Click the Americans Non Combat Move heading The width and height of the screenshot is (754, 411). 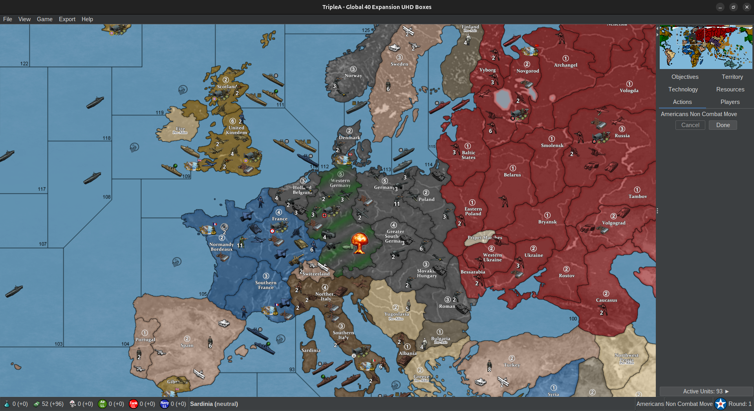point(699,114)
